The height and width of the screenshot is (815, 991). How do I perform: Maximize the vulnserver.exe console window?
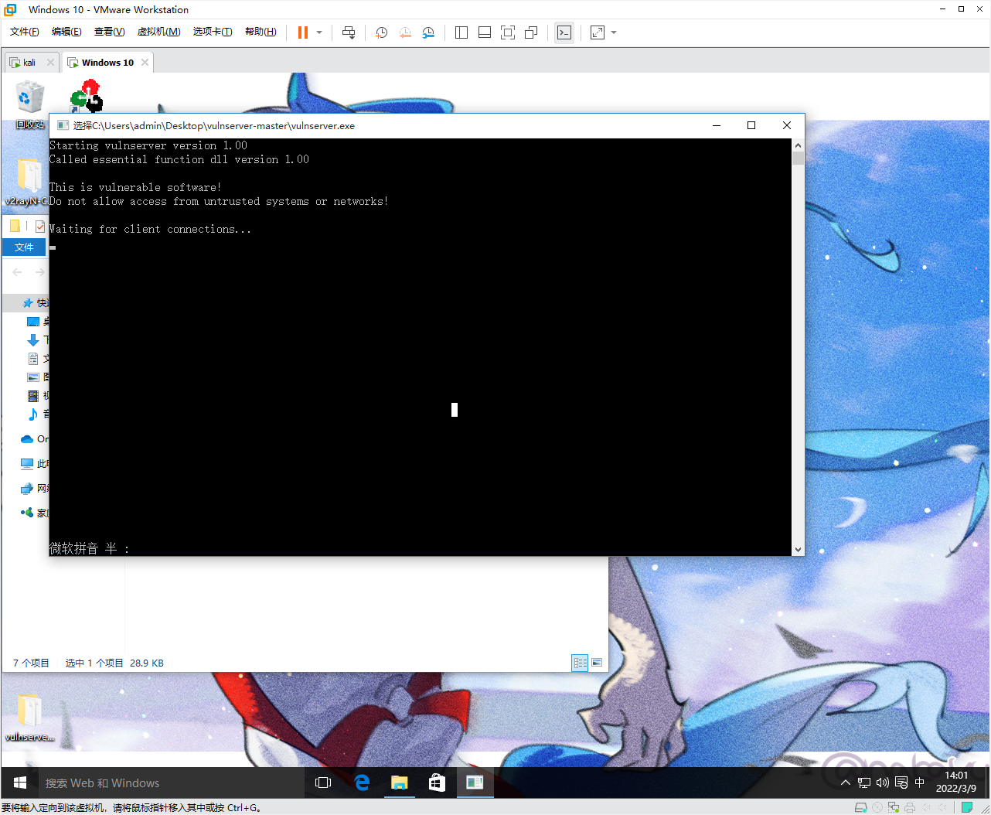tap(751, 125)
